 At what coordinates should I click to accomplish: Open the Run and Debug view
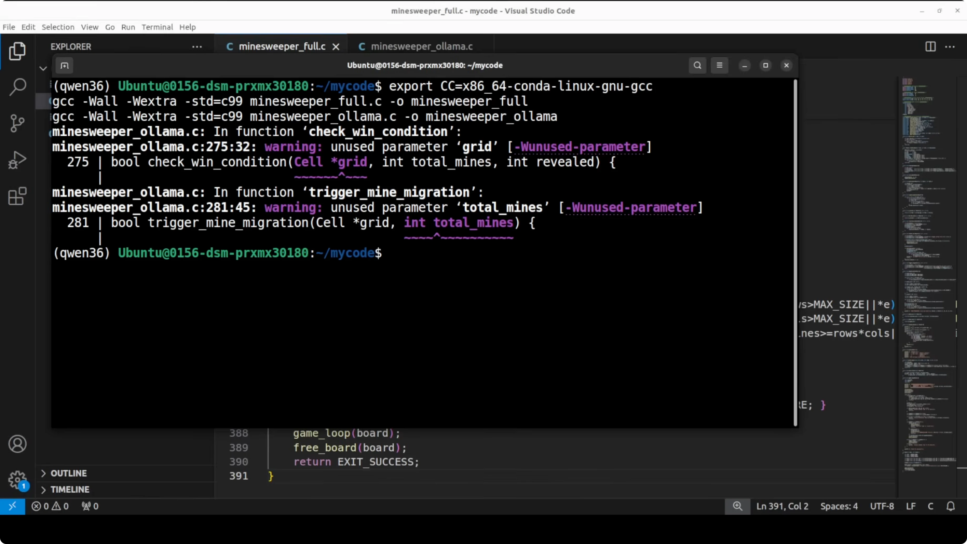(x=17, y=160)
